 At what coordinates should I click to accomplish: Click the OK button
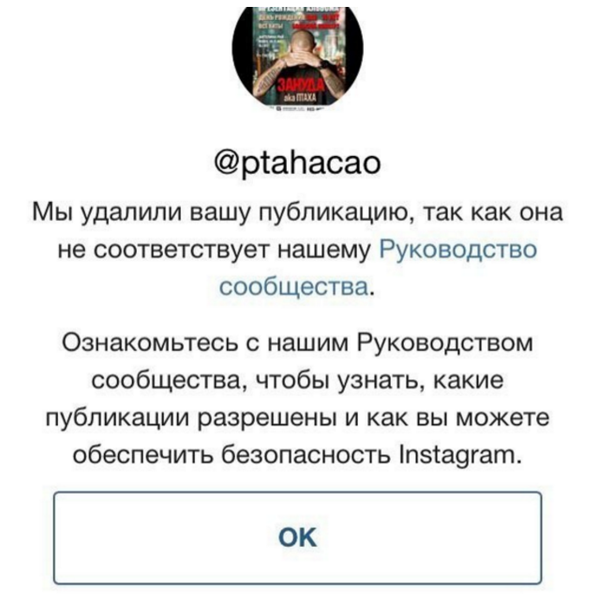[297, 537]
